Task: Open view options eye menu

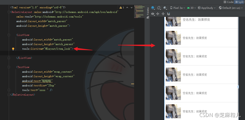Action: pos(153,14)
